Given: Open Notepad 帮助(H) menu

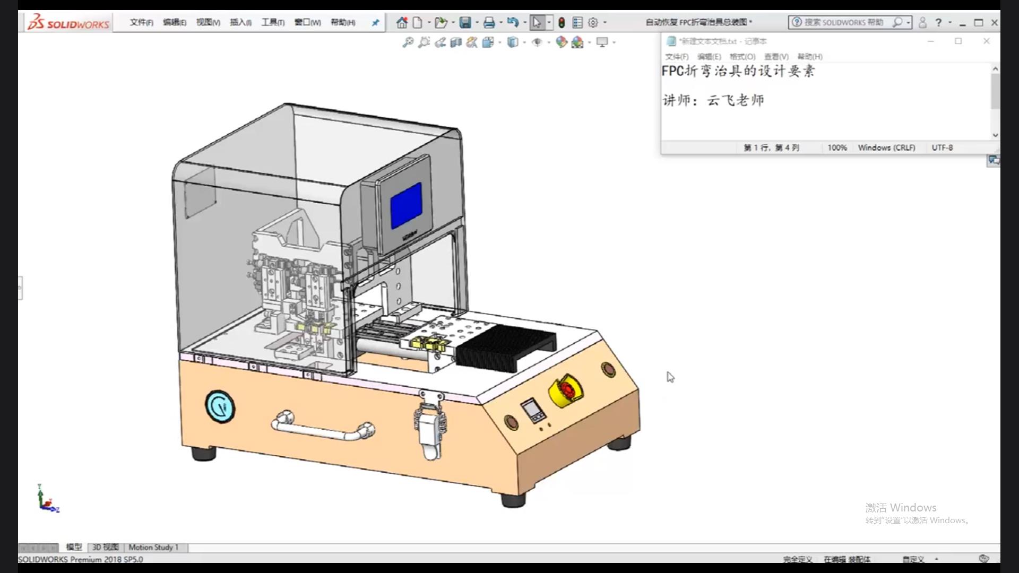Looking at the screenshot, I should click(x=810, y=56).
